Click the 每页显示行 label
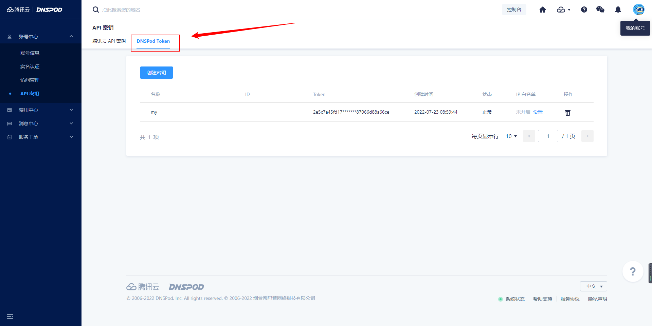This screenshot has width=652, height=326. (485, 136)
